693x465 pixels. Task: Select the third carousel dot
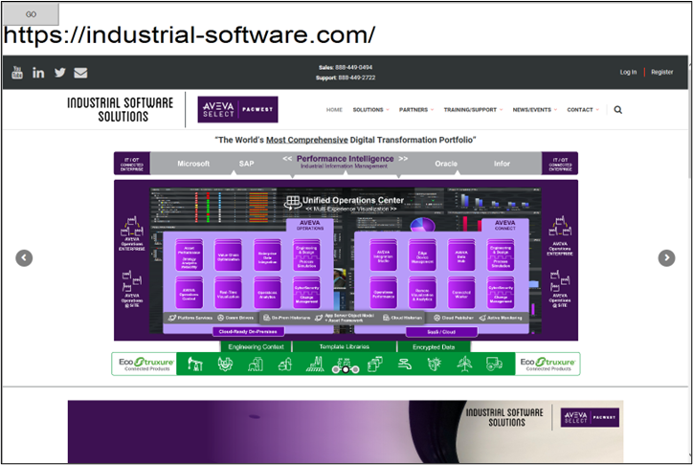click(356, 369)
